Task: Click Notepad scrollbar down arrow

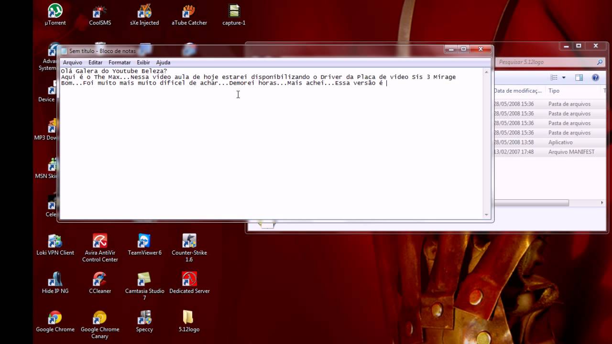Action: click(x=487, y=215)
